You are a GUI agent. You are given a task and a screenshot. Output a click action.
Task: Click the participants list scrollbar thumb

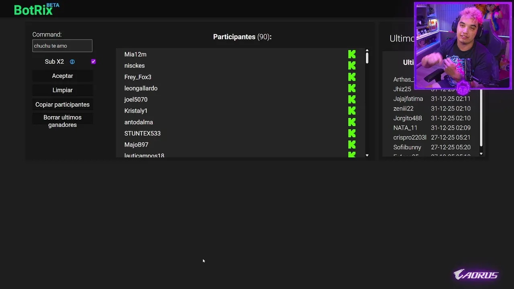[x=367, y=58]
